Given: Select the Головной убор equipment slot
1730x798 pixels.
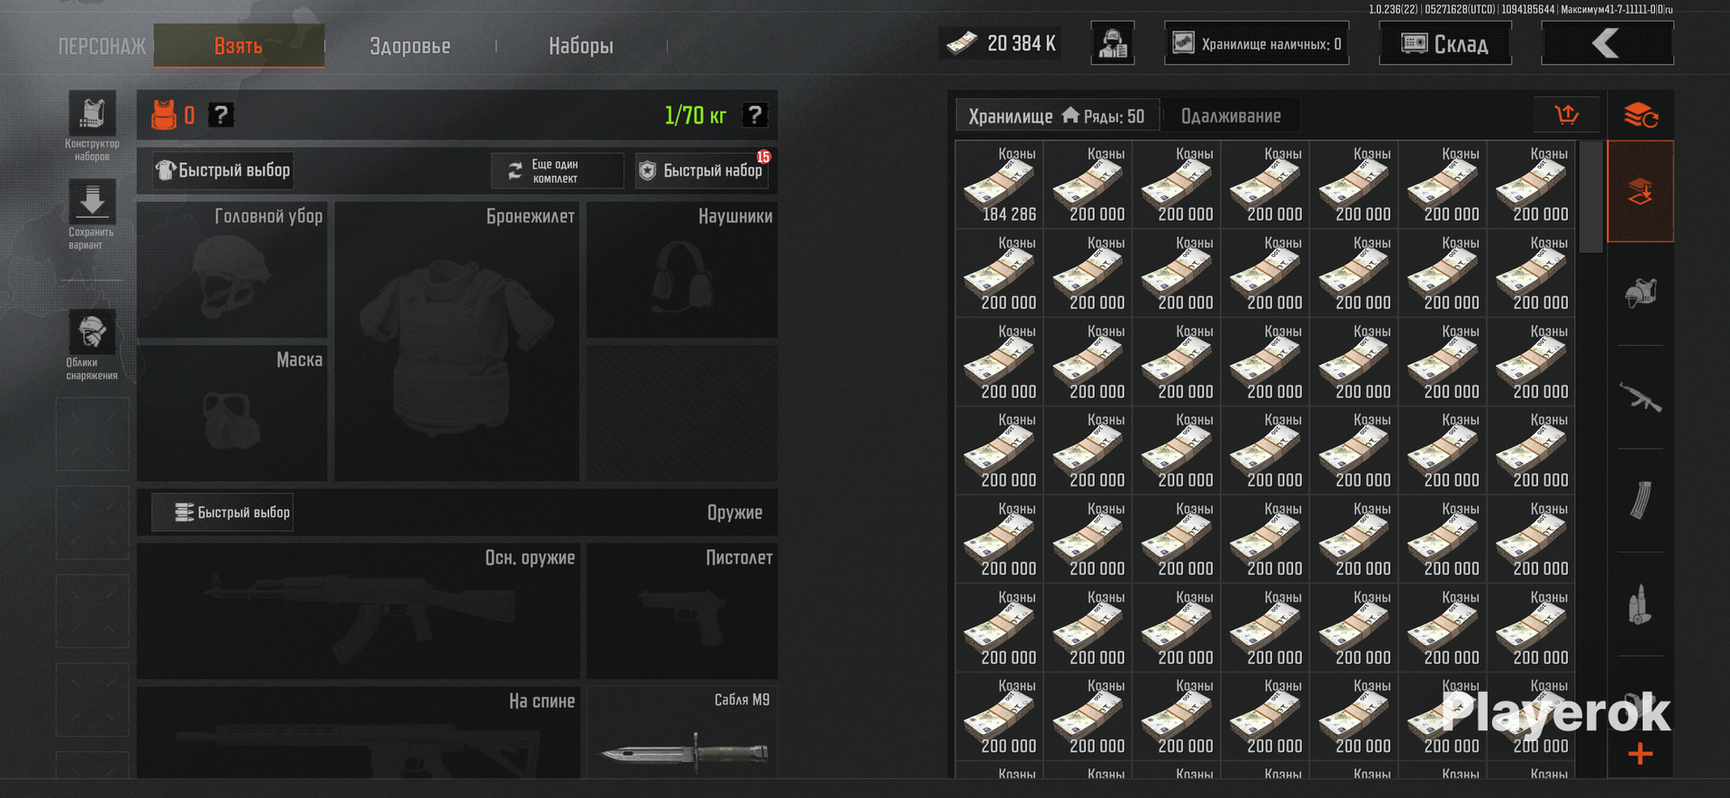Looking at the screenshot, I should point(232,269).
